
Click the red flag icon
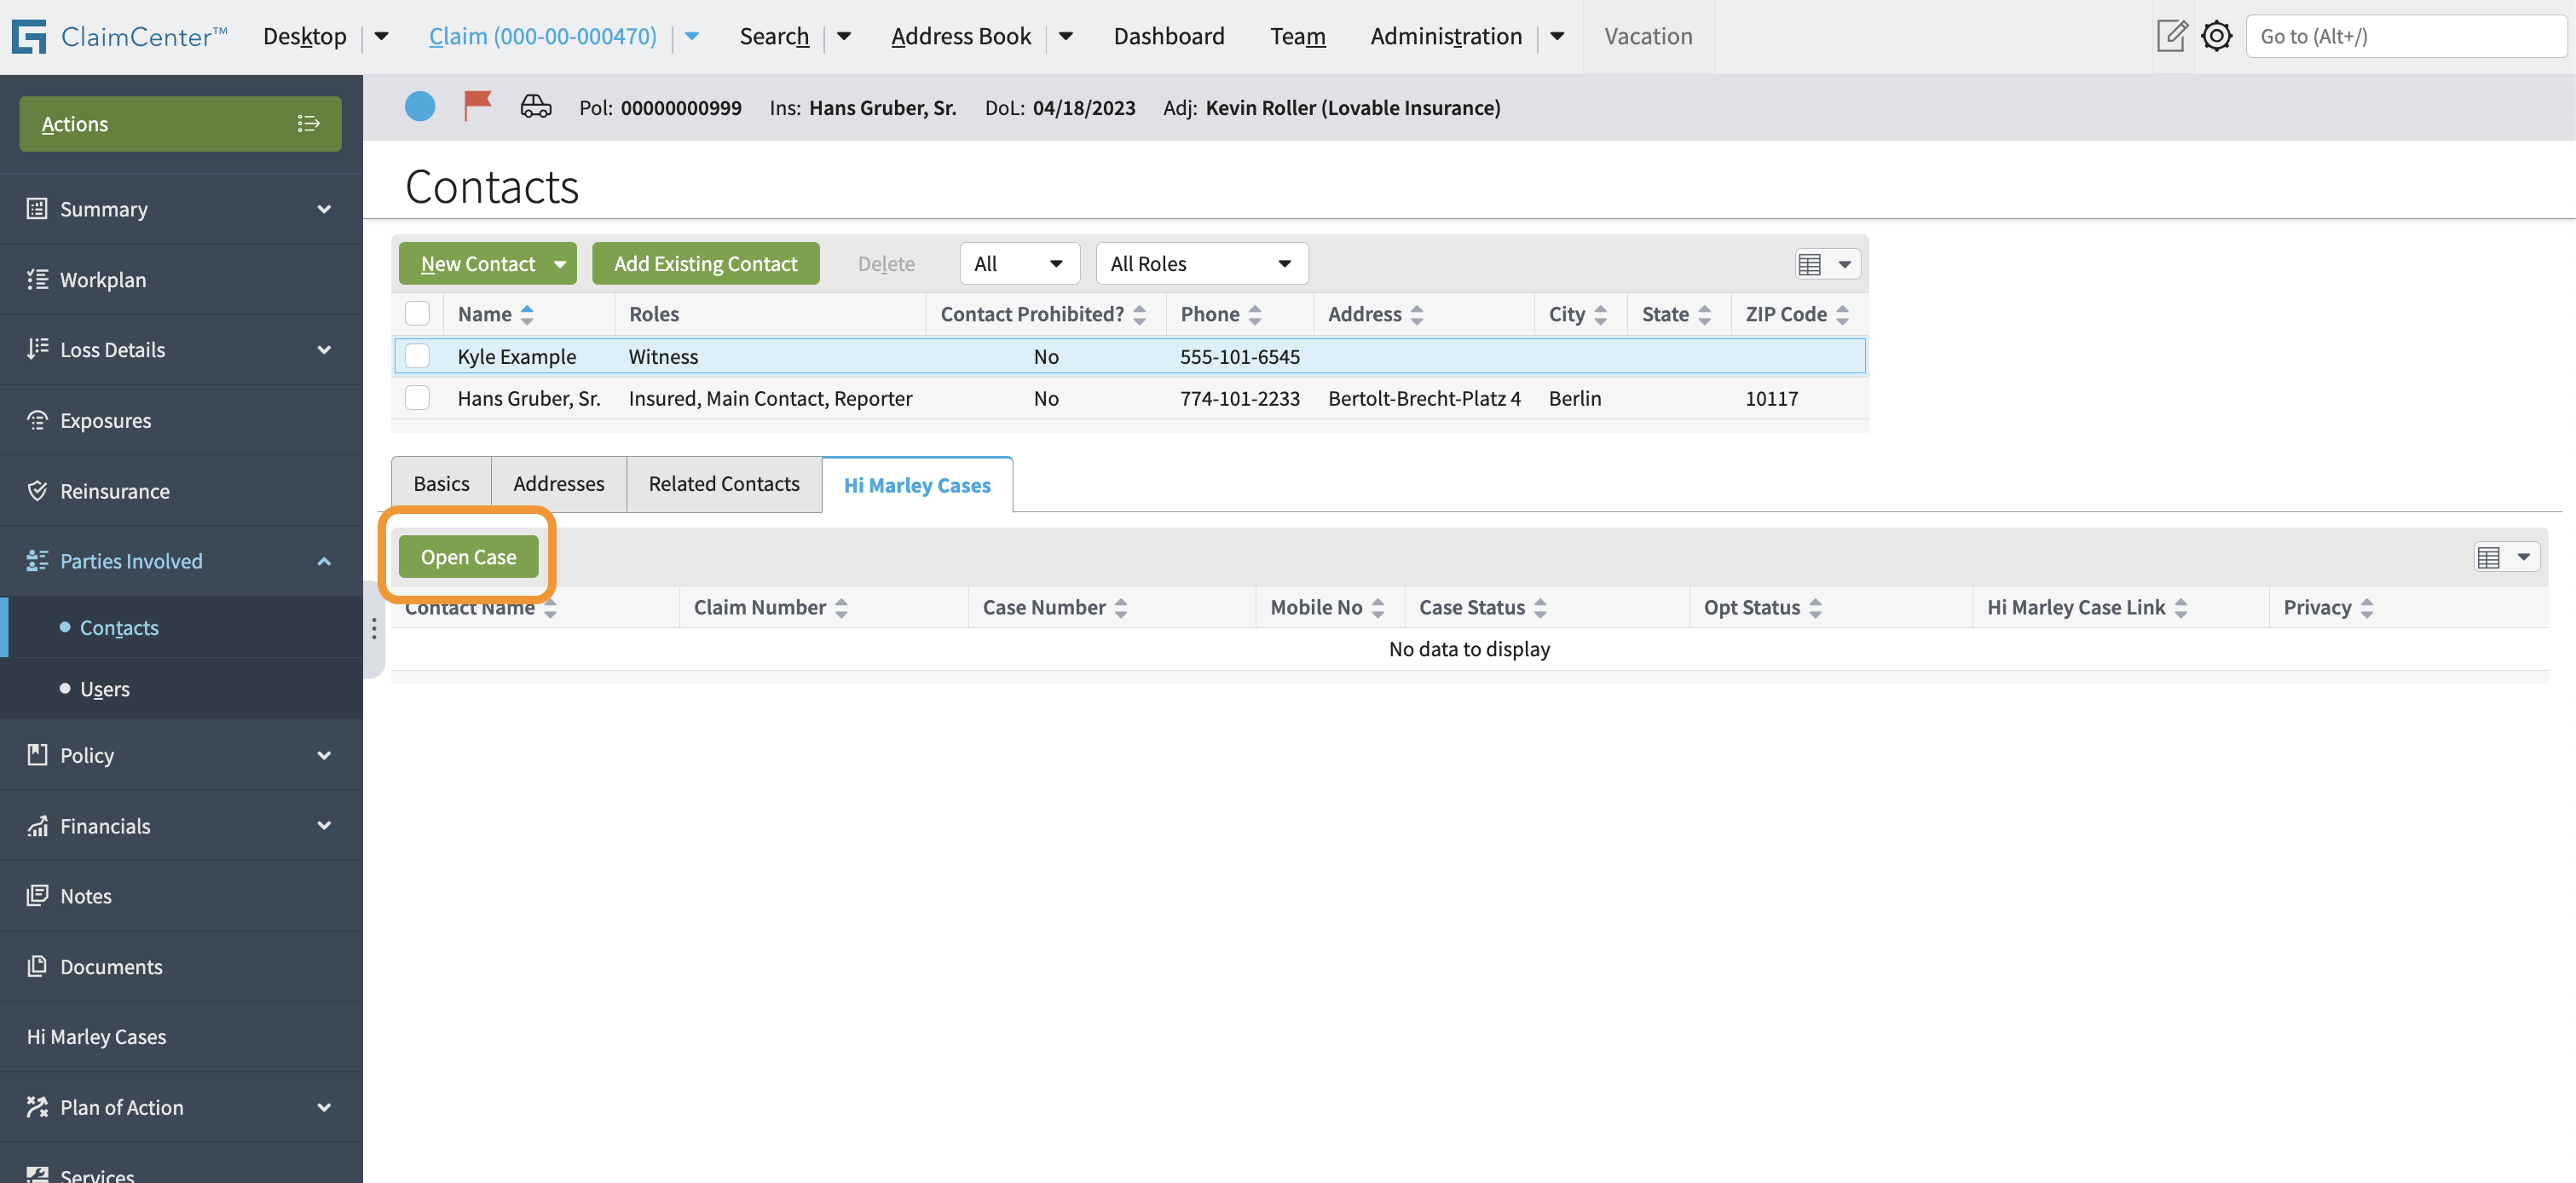coord(477,105)
